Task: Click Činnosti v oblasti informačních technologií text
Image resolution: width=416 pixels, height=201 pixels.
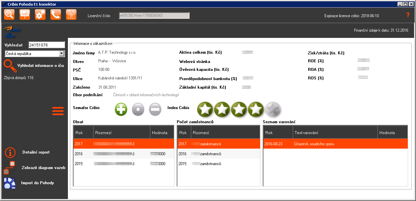Action: click(x=146, y=95)
